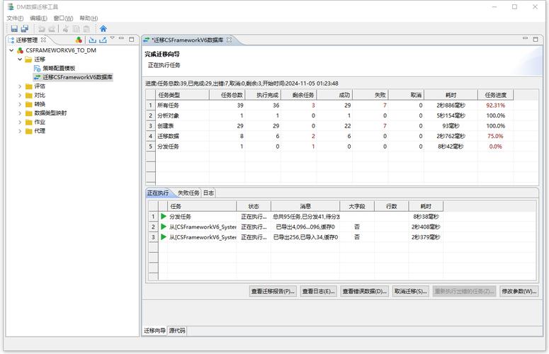Click the Save icon in the toolbar
549x354 pixels.
13,29
